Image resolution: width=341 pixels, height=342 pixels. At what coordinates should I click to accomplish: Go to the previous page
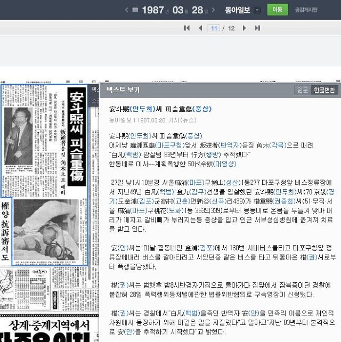[200, 28]
